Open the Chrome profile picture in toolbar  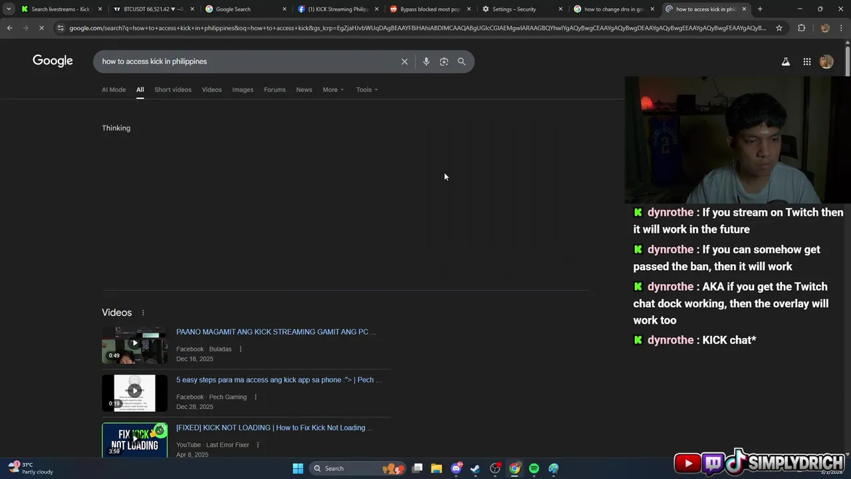pyautogui.click(x=825, y=28)
